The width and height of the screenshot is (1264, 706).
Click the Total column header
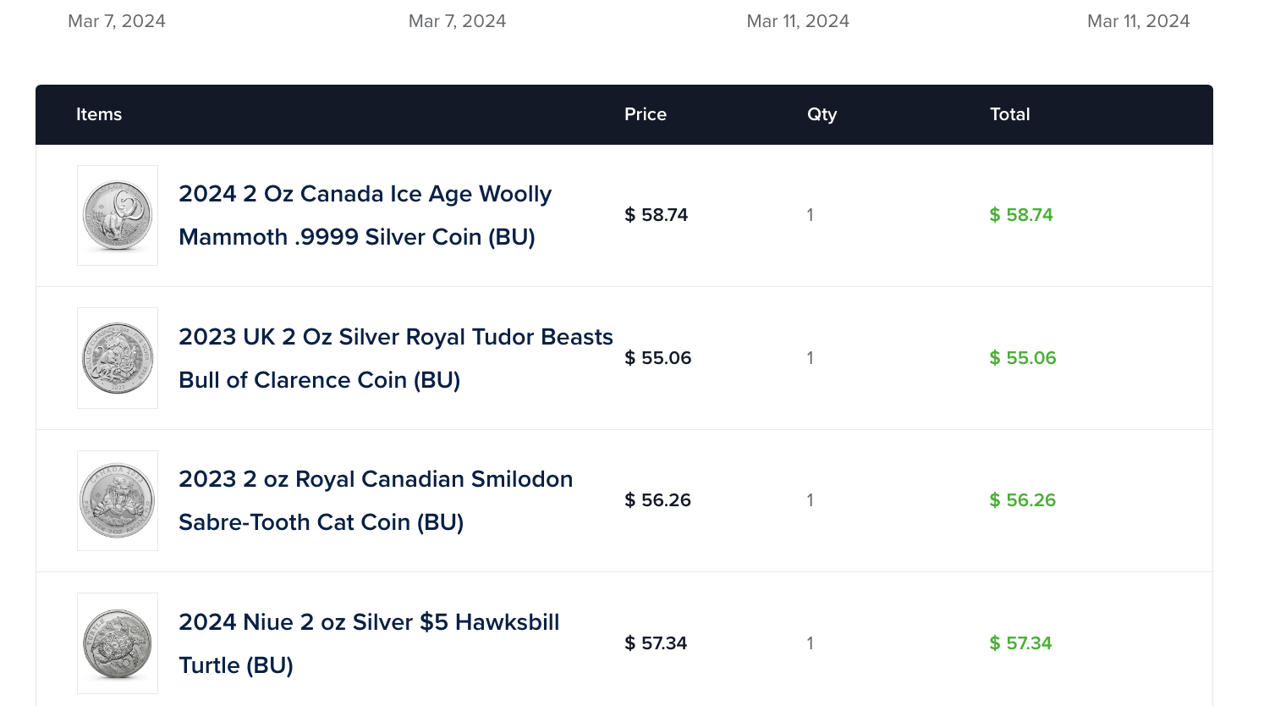(x=1010, y=114)
